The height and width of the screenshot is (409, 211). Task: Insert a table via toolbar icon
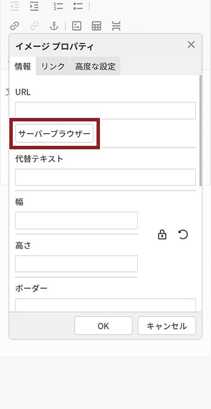click(96, 26)
